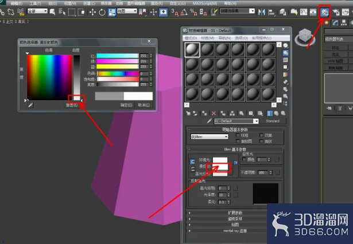Open the Curve Editor icon

tap(304, 12)
